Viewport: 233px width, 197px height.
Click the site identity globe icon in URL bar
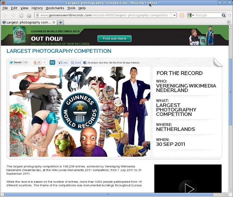point(38,15)
